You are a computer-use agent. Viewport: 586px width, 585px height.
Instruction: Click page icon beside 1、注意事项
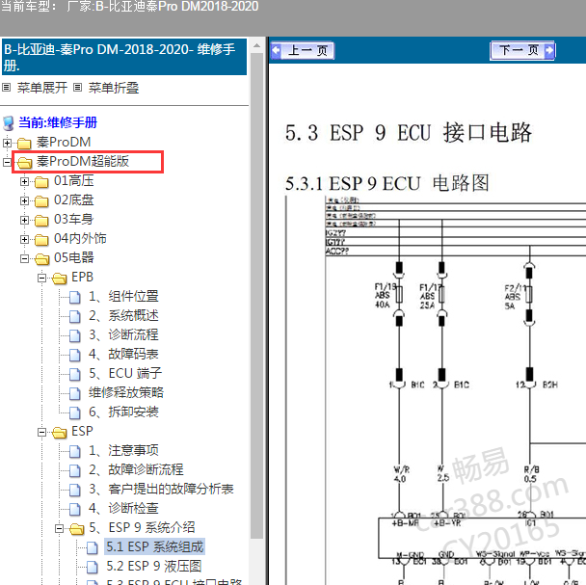[75, 452]
